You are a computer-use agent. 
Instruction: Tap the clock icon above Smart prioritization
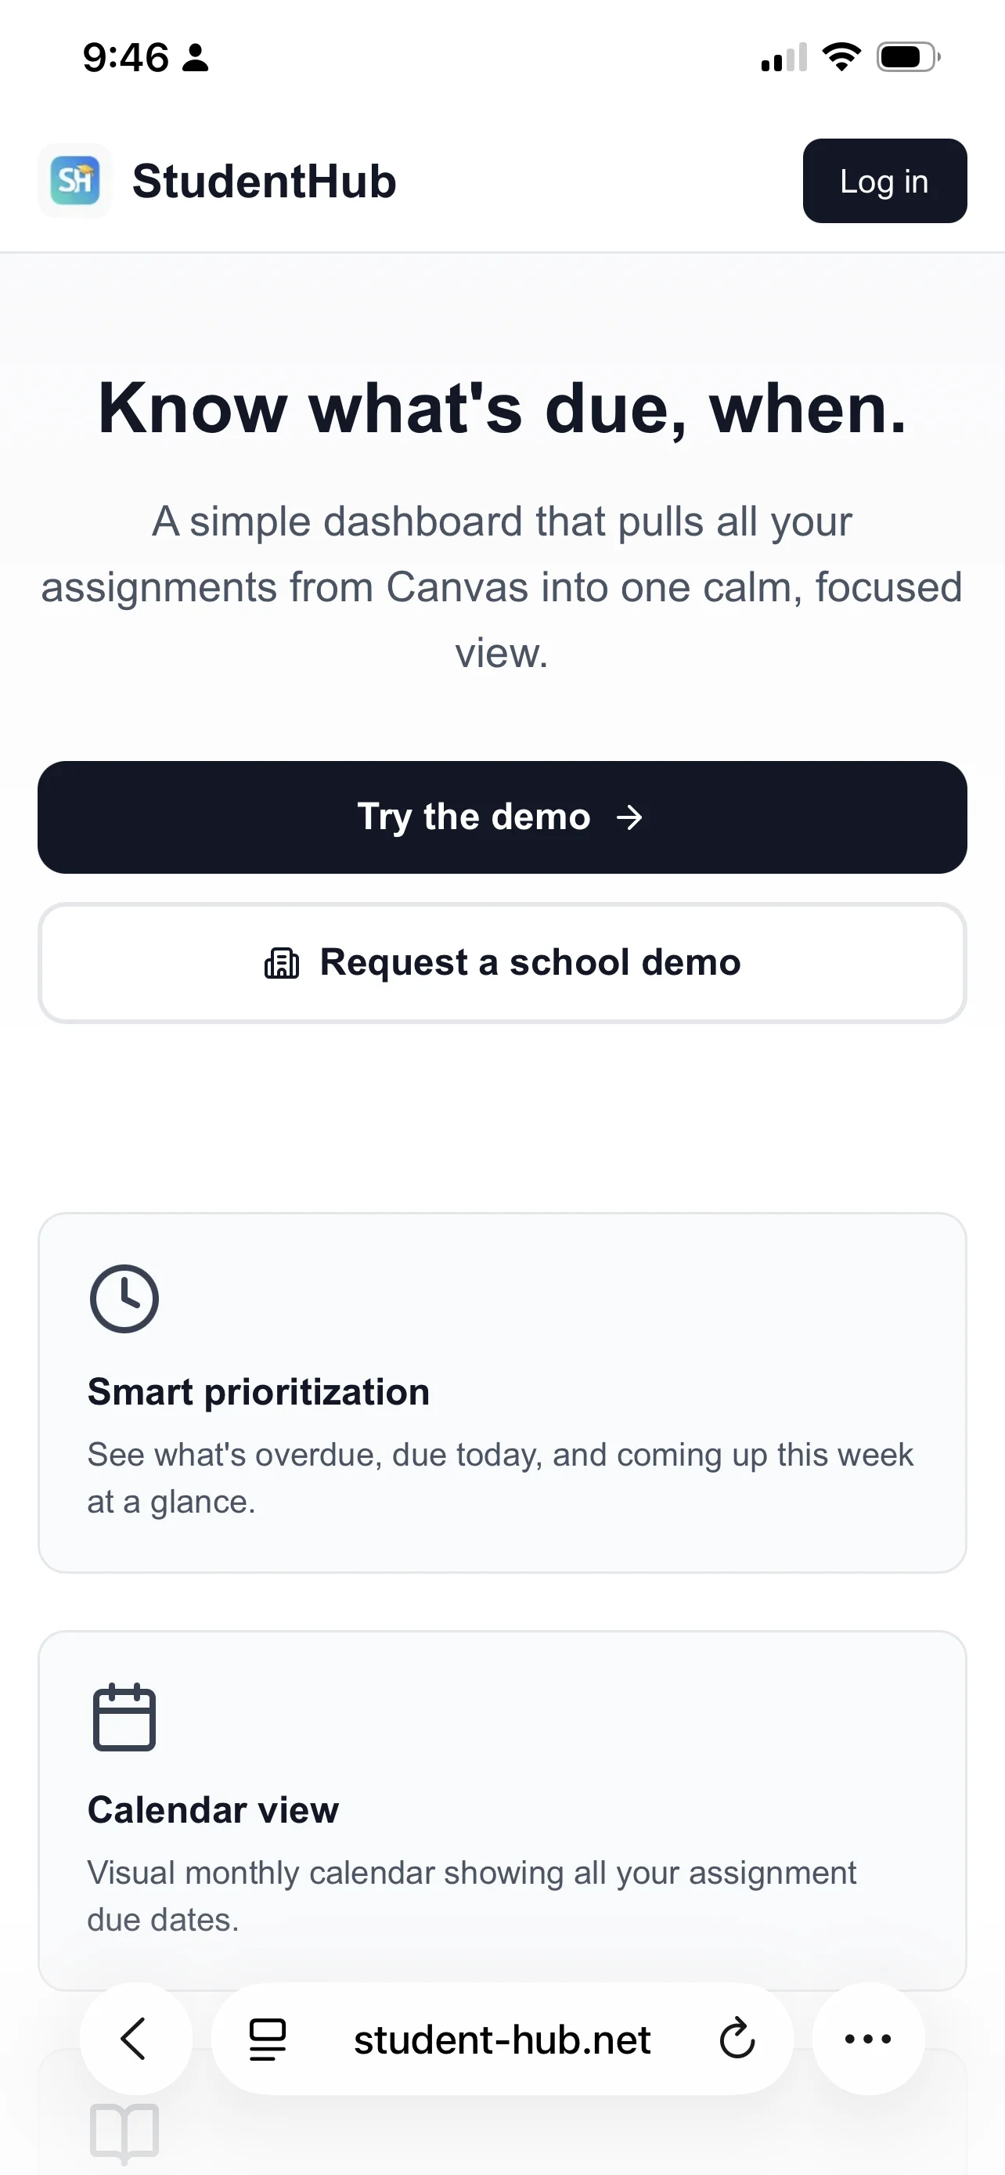point(124,1299)
